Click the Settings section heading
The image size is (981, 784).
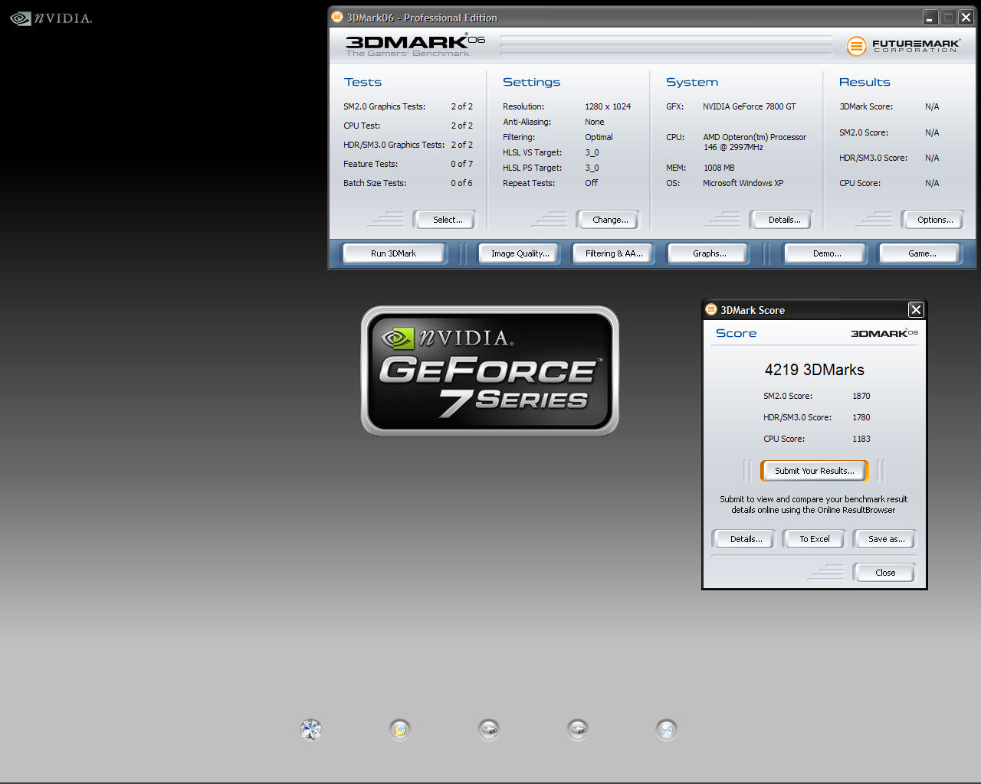[531, 82]
